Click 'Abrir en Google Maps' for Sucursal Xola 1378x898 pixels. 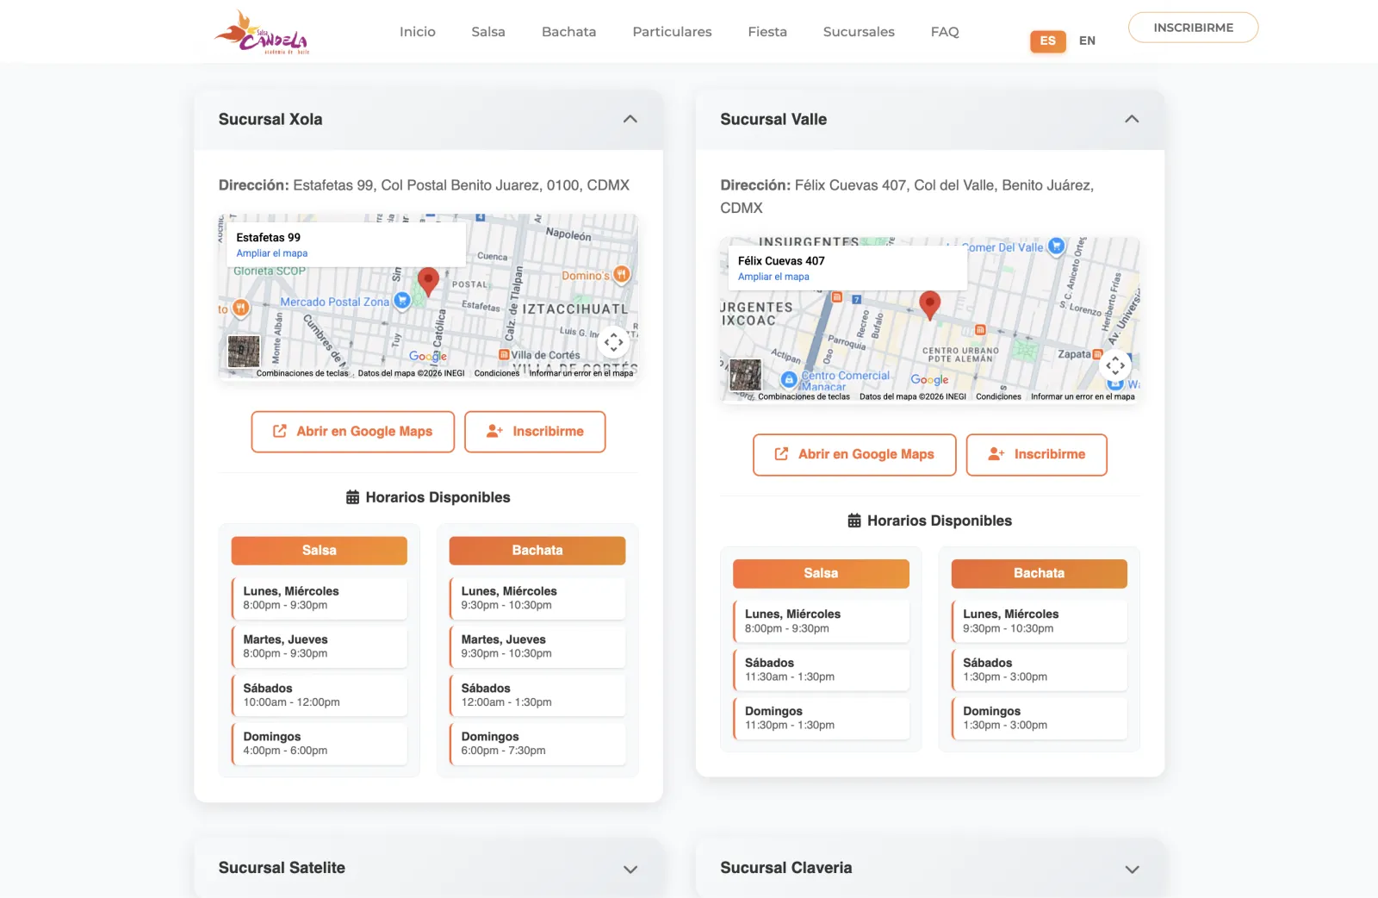(352, 432)
